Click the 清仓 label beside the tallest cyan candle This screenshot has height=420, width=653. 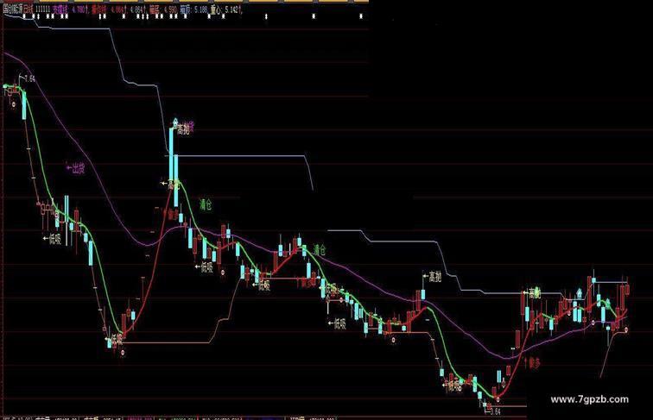pos(206,204)
